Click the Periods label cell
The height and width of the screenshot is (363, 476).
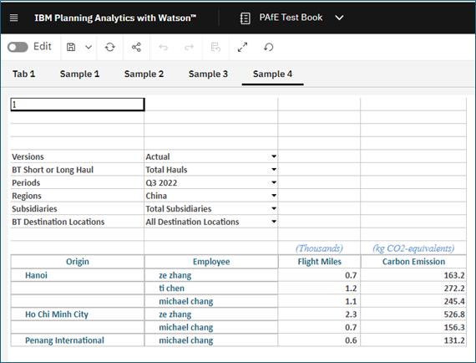[78, 182]
